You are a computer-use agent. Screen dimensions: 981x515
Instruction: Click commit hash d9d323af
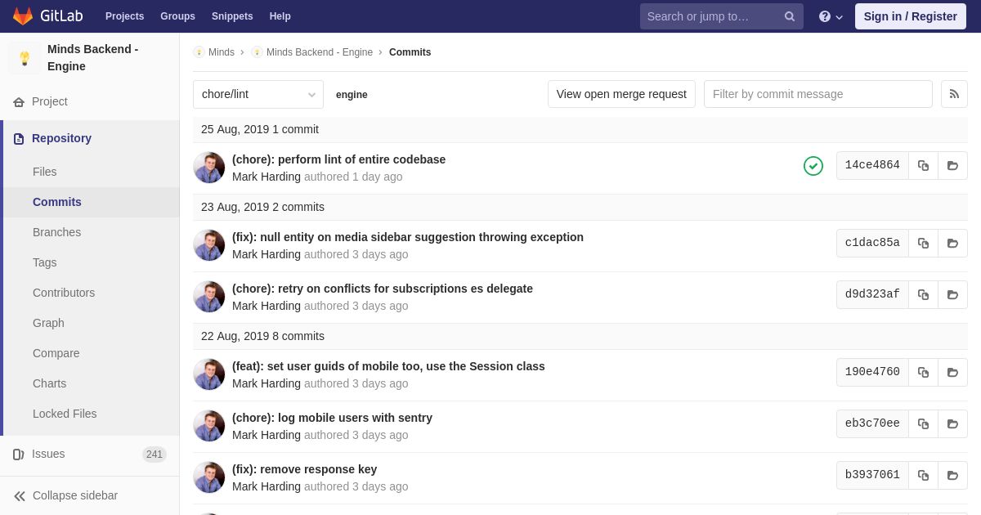[x=872, y=294]
